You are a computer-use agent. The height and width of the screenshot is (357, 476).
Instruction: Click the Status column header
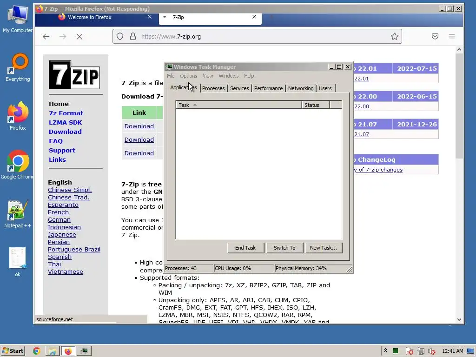[x=316, y=105]
